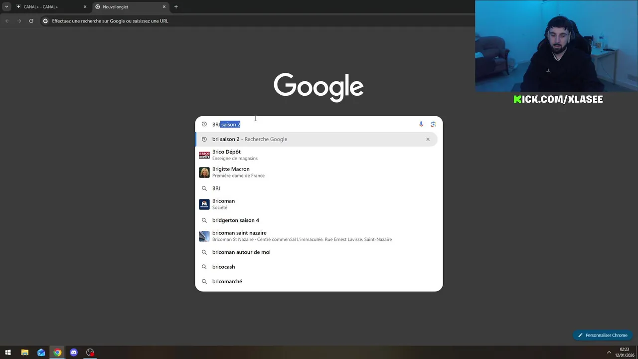The image size is (638, 359).
Task: Click the Brico Dépôt logo thumbnail
Action: [204, 155]
